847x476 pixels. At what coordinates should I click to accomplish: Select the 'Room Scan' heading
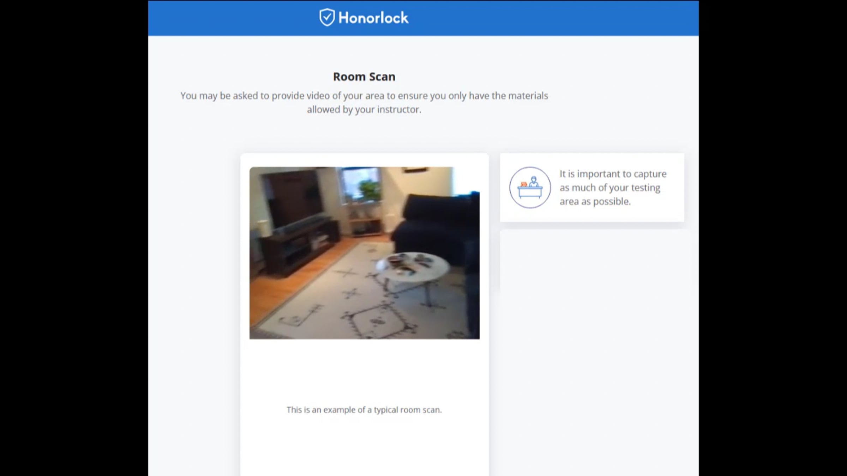tap(364, 77)
